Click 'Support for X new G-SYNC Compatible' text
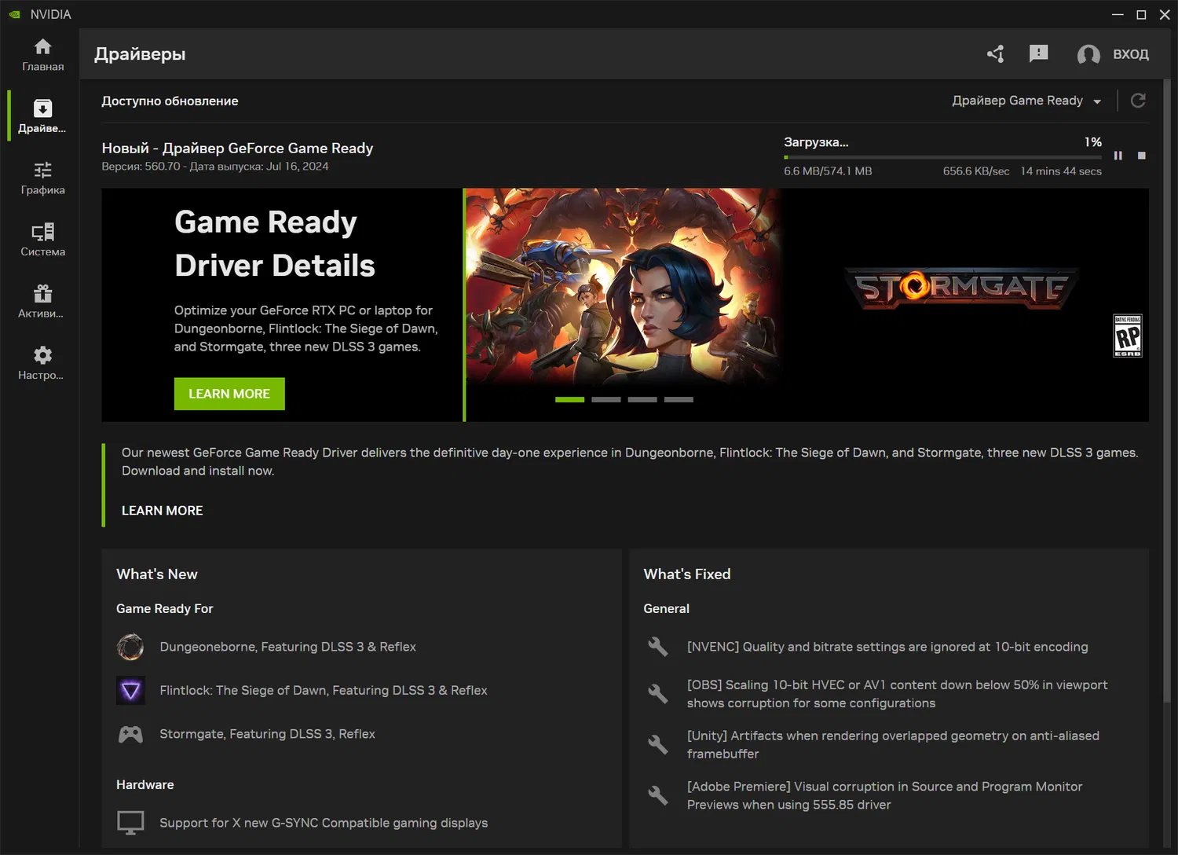This screenshot has width=1178, height=855. tap(324, 823)
